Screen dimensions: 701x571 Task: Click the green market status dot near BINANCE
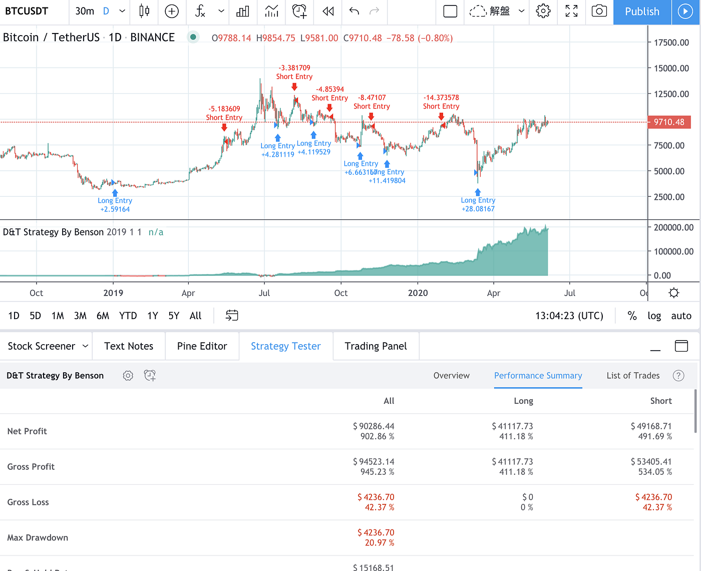(x=193, y=37)
